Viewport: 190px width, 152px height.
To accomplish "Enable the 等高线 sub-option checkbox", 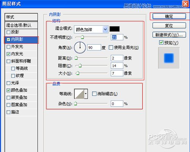I will pos(13,69).
